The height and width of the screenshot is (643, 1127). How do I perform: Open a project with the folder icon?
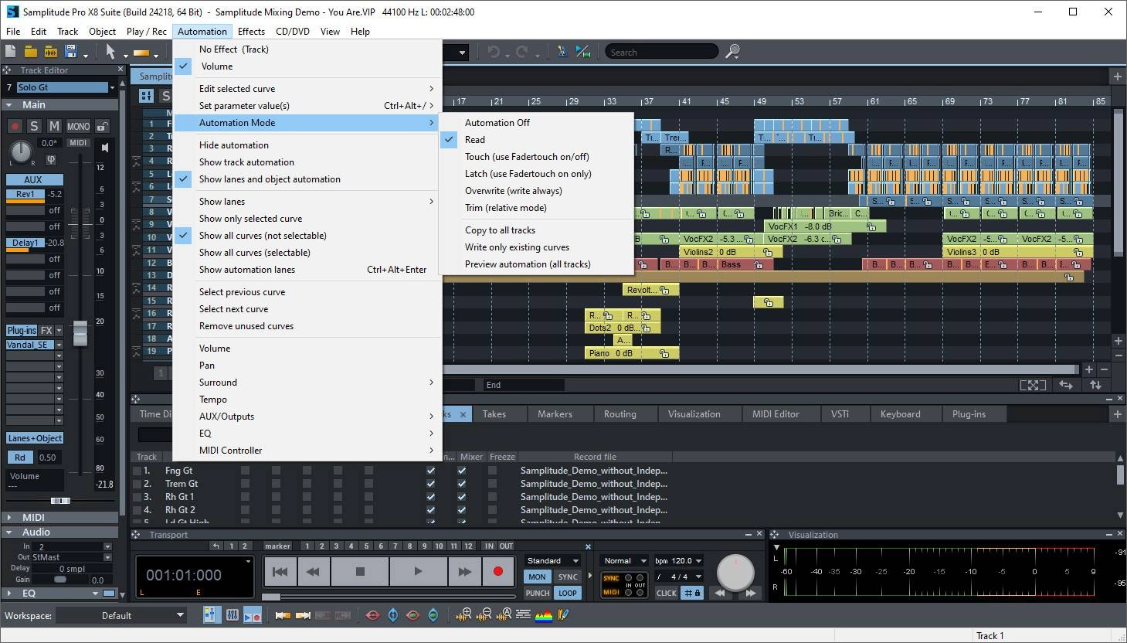[30, 52]
